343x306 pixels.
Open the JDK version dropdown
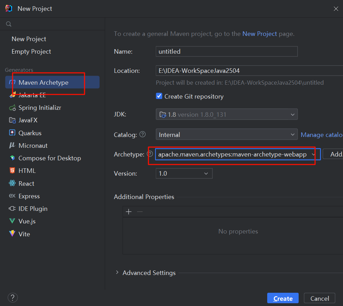[227, 114]
